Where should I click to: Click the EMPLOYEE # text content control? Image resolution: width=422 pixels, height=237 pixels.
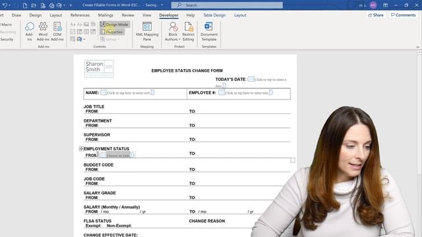(245, 93)
